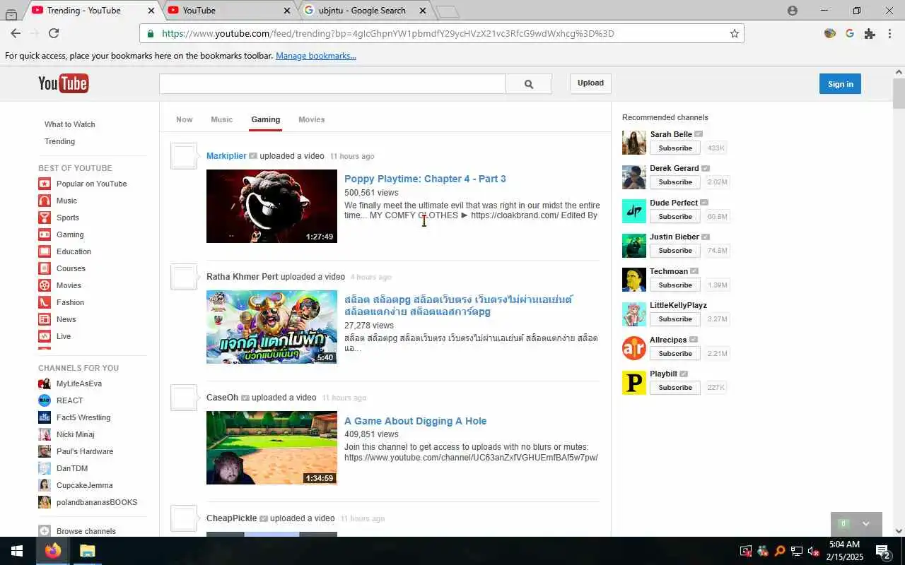Switch to ubjntu Google Search tab
The width and height of the screenshot is (905, 565).
pos(363,11)
